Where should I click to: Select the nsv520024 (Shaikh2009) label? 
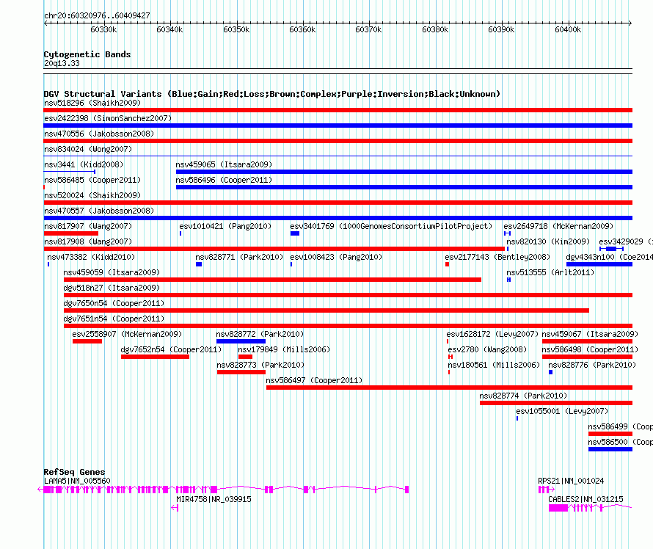[x=92, y=195]
